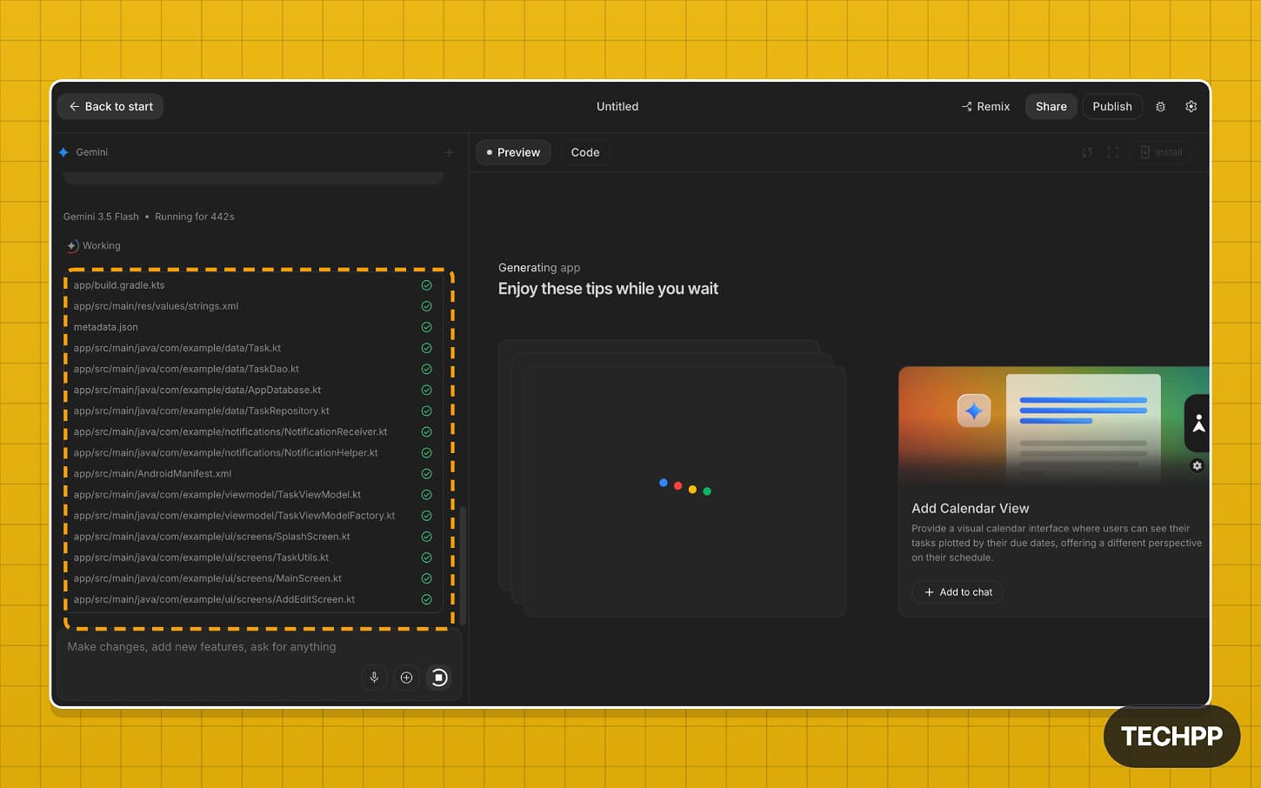Click green checkmark beside AddEditScreen.kt
Image resolution: width=1261 pixels, height=788 pixels.
[x=426, y=599]
